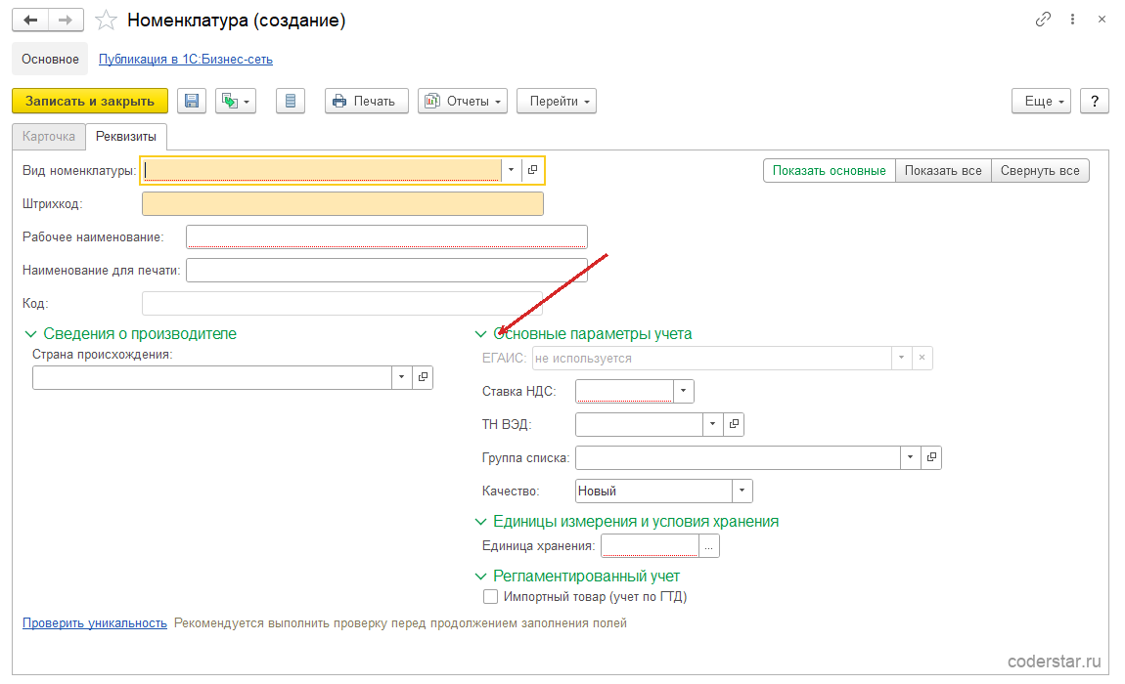Click Записать и закрыть button
Viewport: 1125px width, 684px height.
pyautogui.click(x=90, y=101)
